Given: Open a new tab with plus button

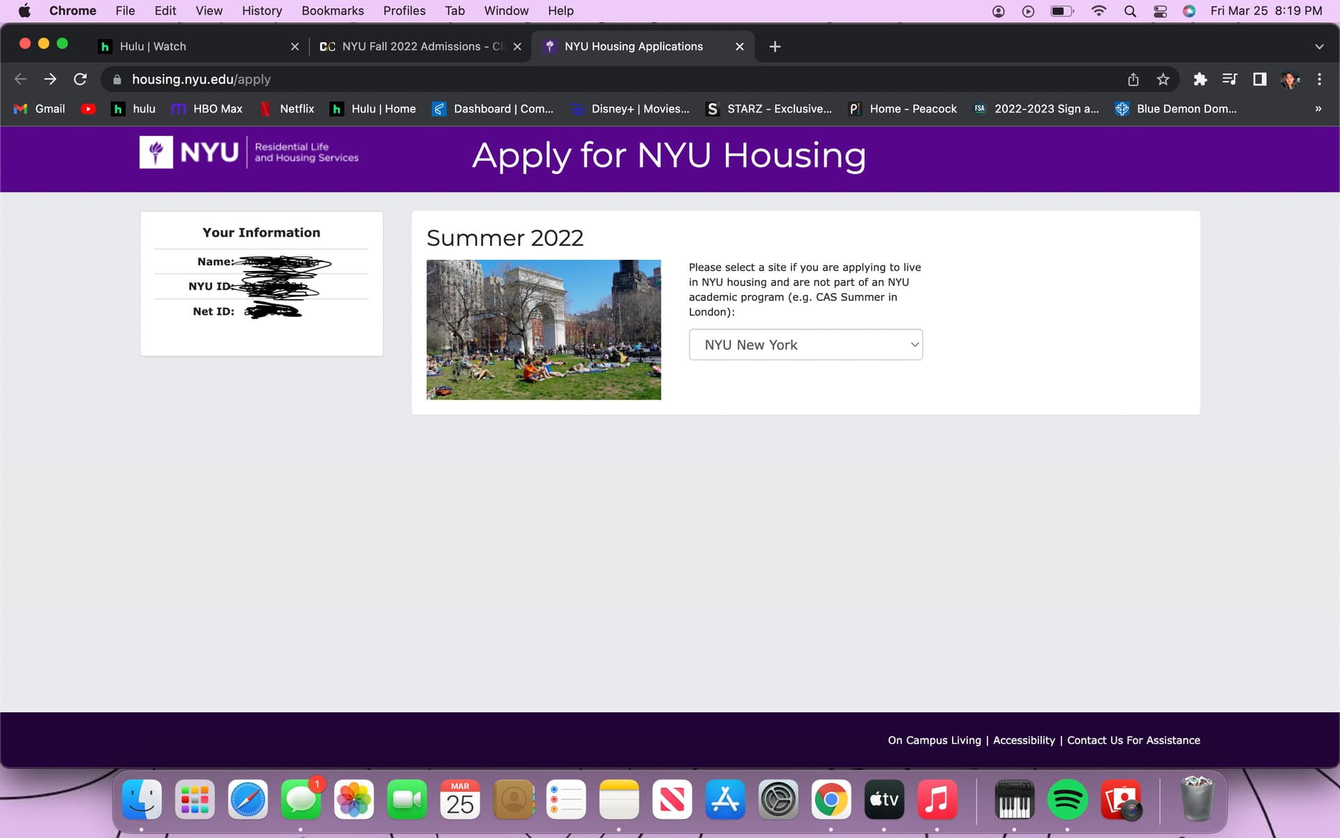Looking at the screenshot, I should tap(775, 47).
